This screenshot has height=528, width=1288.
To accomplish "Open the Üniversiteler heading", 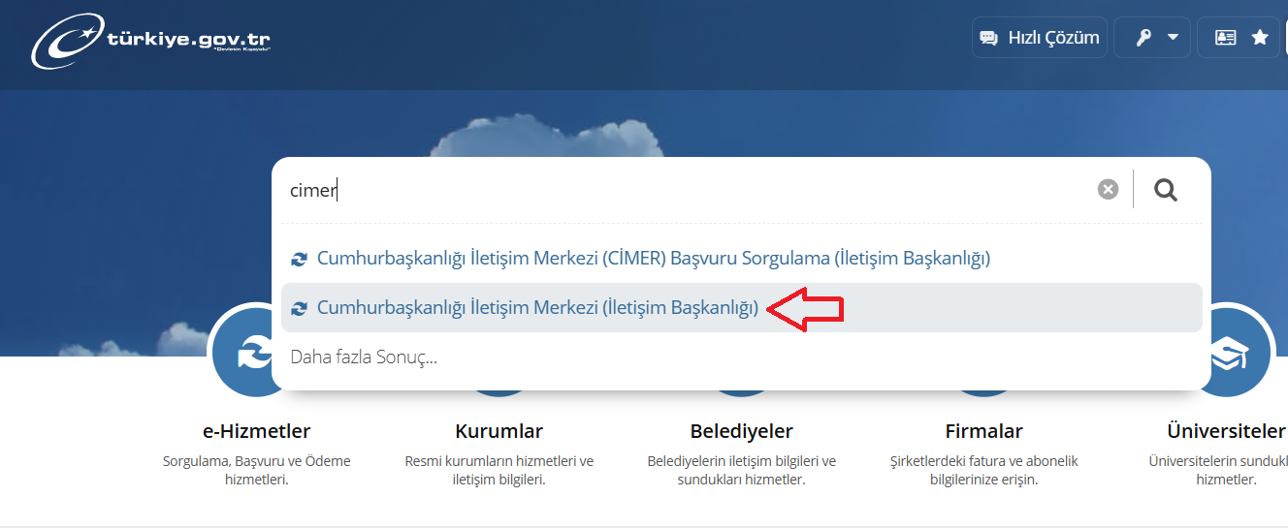I will 1226,431.
